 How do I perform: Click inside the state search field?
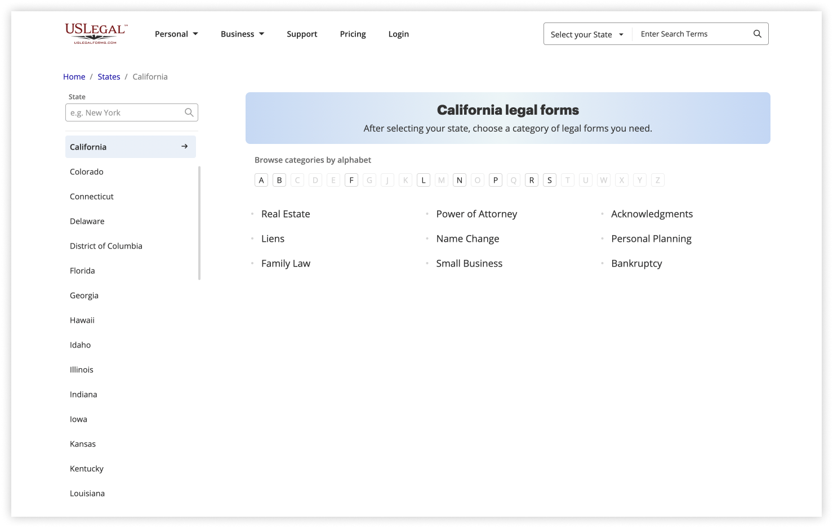124,112
